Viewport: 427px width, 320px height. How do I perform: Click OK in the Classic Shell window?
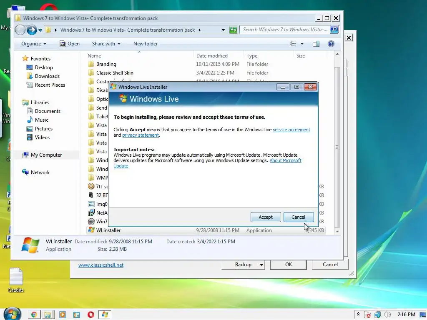point(289,265)
